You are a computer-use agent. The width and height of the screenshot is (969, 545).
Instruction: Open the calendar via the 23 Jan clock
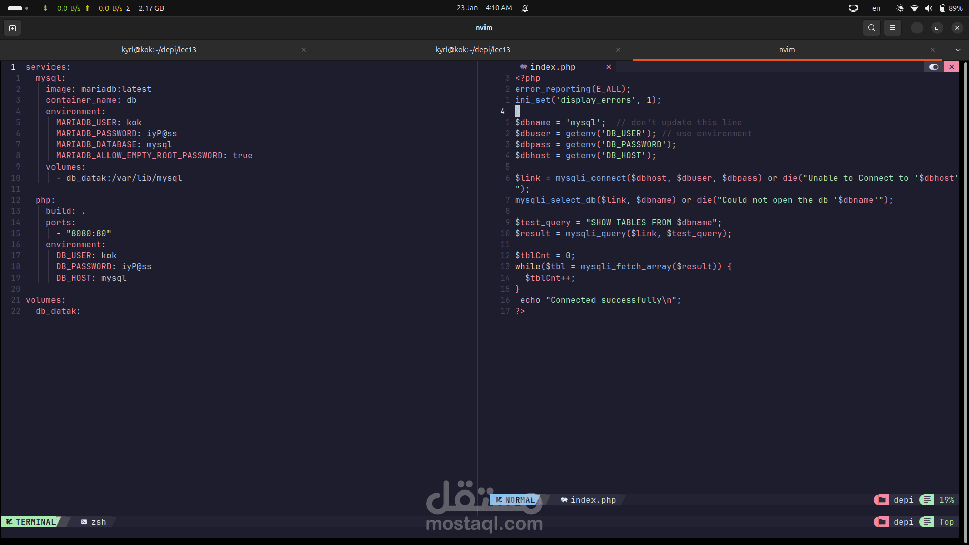click(x=467, y=8)
